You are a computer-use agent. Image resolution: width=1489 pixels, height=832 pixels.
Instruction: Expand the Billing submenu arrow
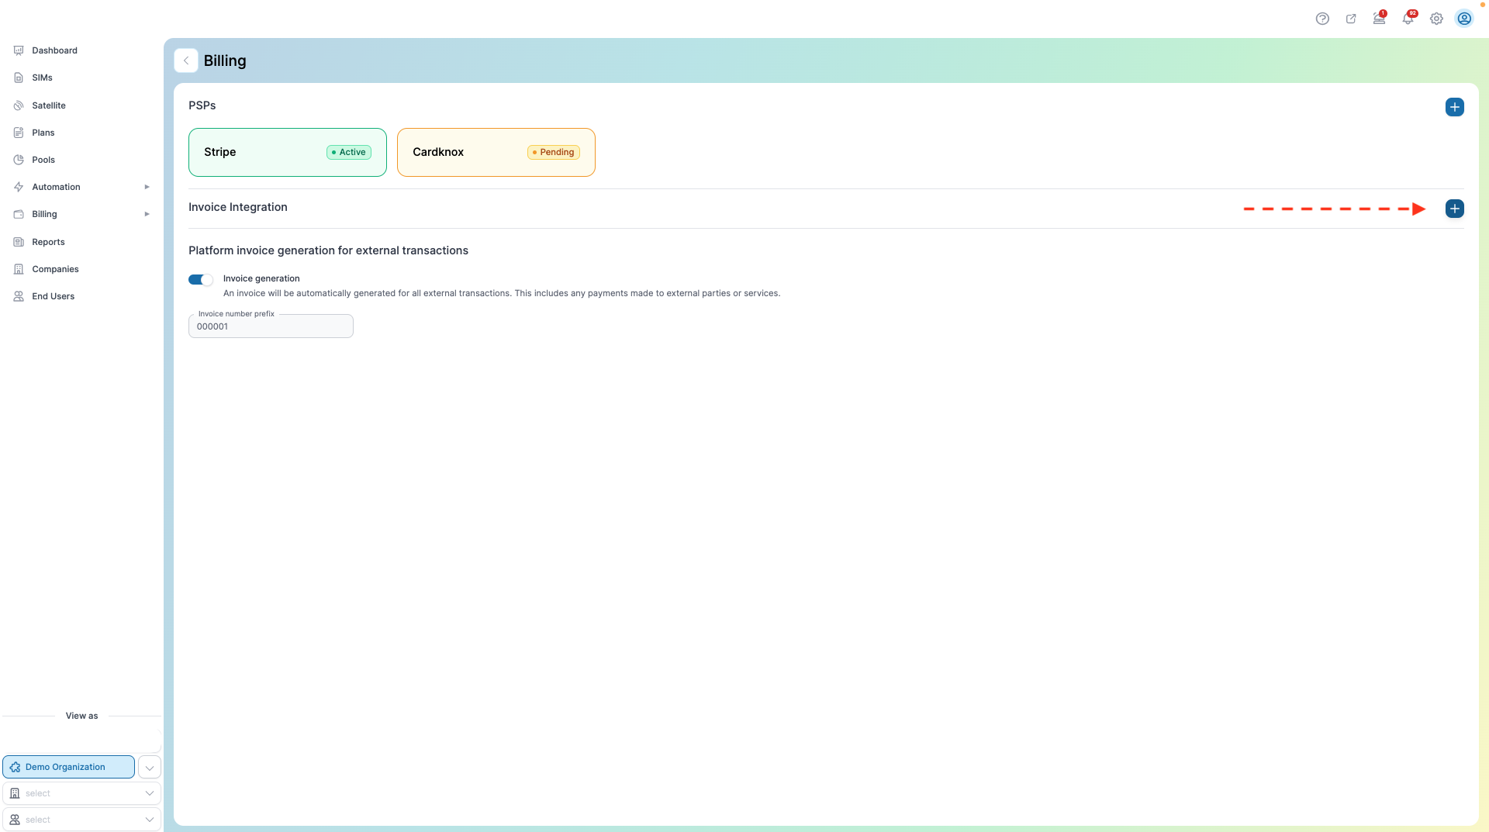147,214
